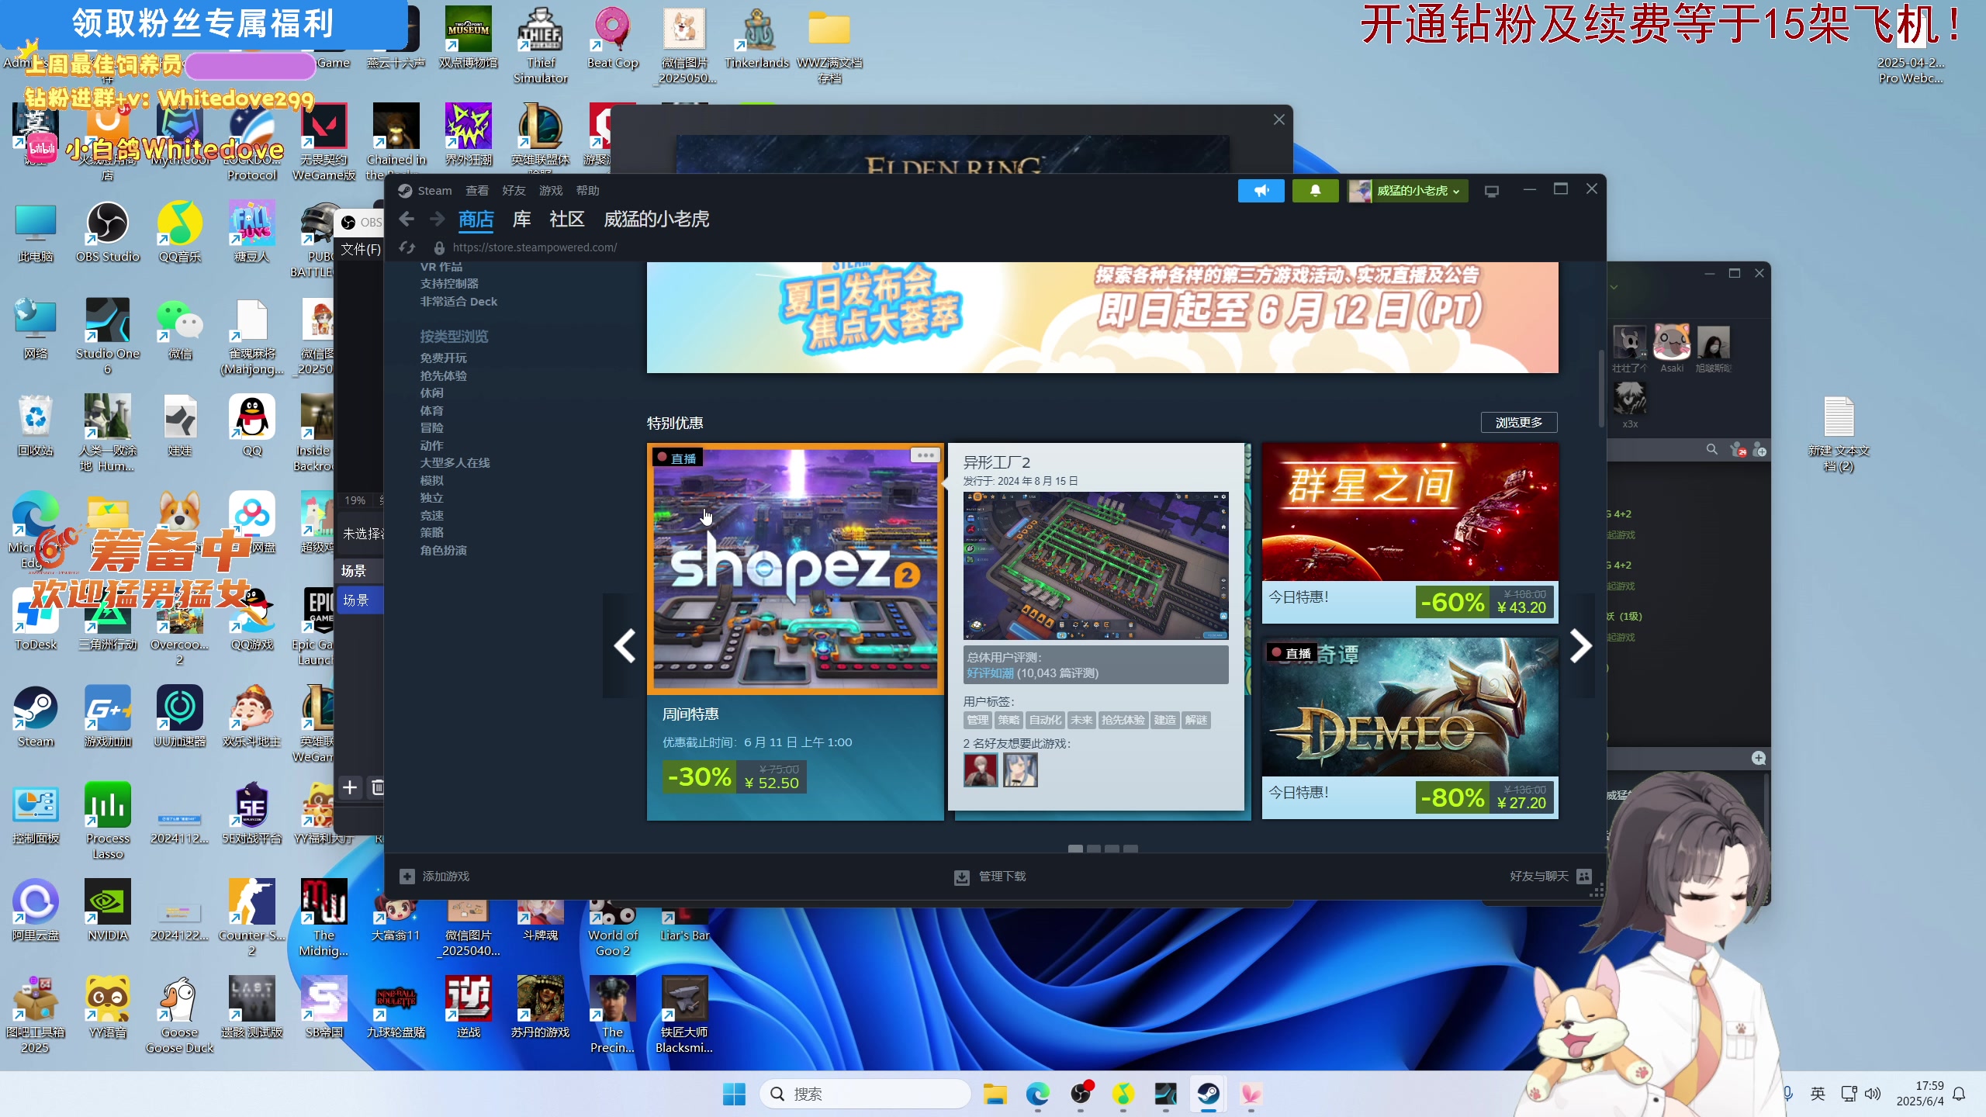1986x1117 pixels.
Task: Open Steam from the taskbar
Action: [x=1208, y=1095]
